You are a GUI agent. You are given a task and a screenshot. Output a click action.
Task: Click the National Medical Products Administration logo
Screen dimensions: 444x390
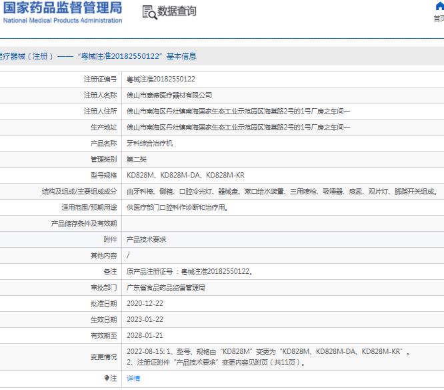tap(63, 13)
